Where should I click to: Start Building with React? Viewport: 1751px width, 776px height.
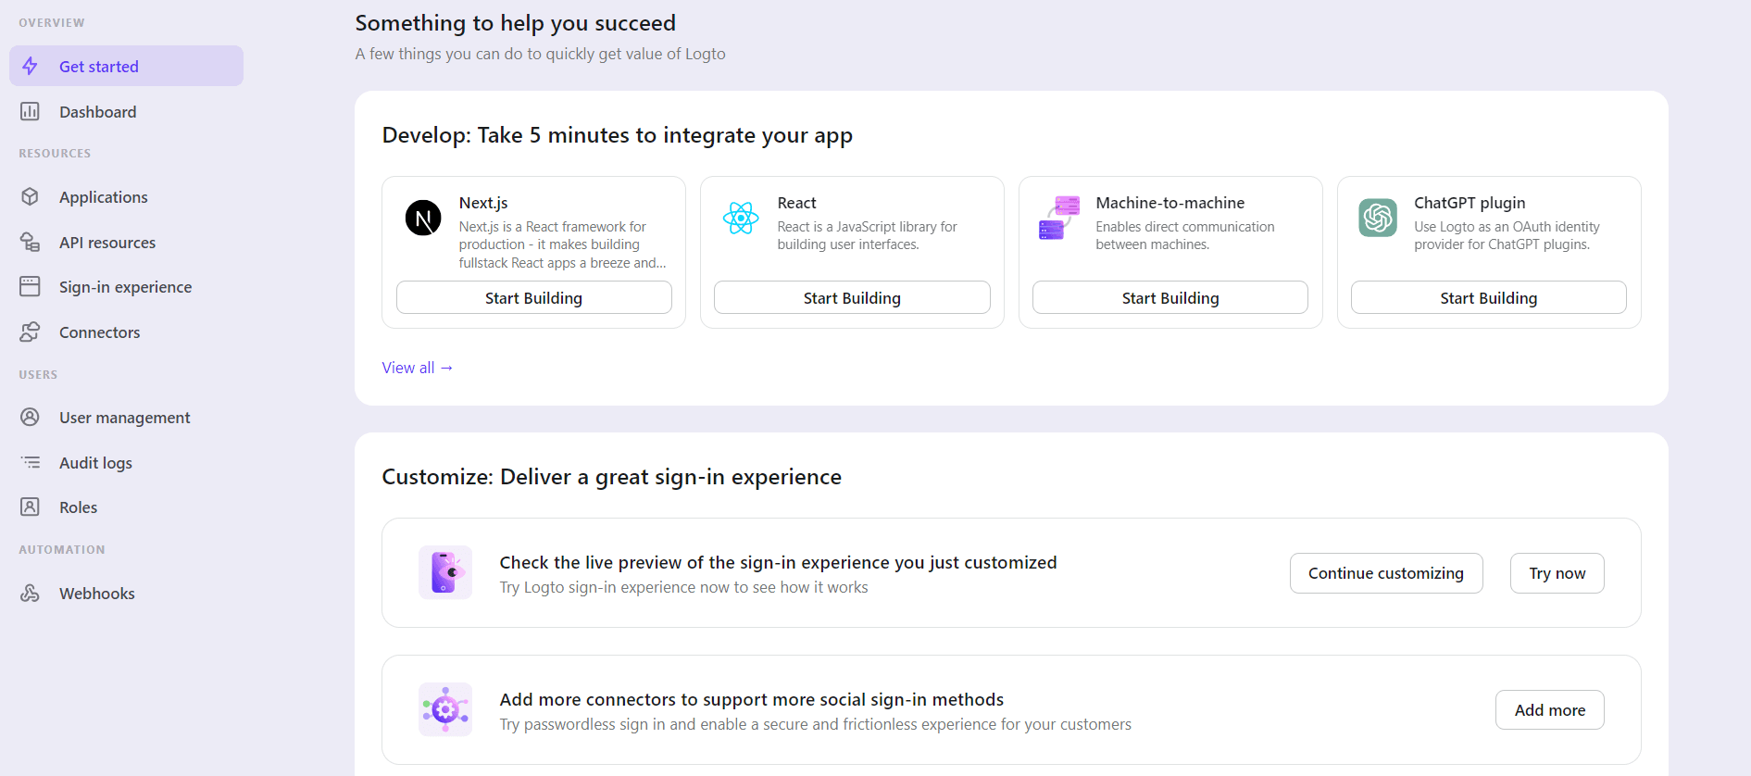coord(852,297)
